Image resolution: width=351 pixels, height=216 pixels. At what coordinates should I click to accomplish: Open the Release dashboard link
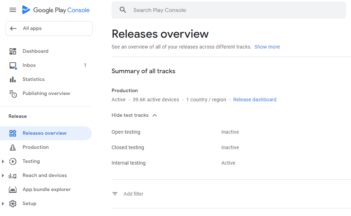pos(255,100)
